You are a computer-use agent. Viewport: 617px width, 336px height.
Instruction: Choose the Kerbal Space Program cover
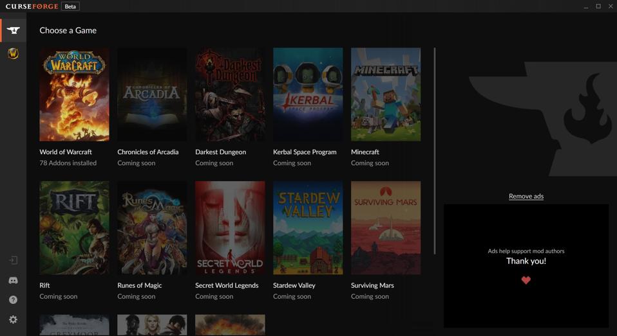pyautogui.click(x=307, y=94)
